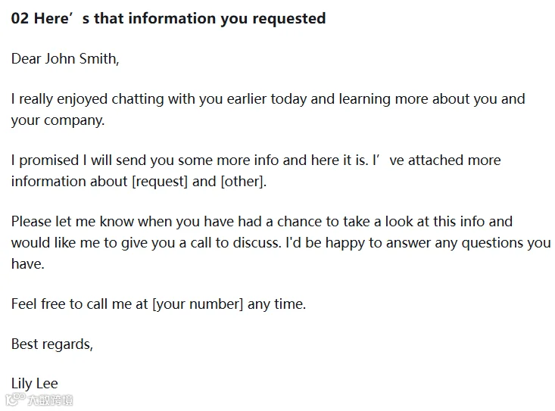
Task: Click the 'Best regards,' closing line
Action: [52, 344]
